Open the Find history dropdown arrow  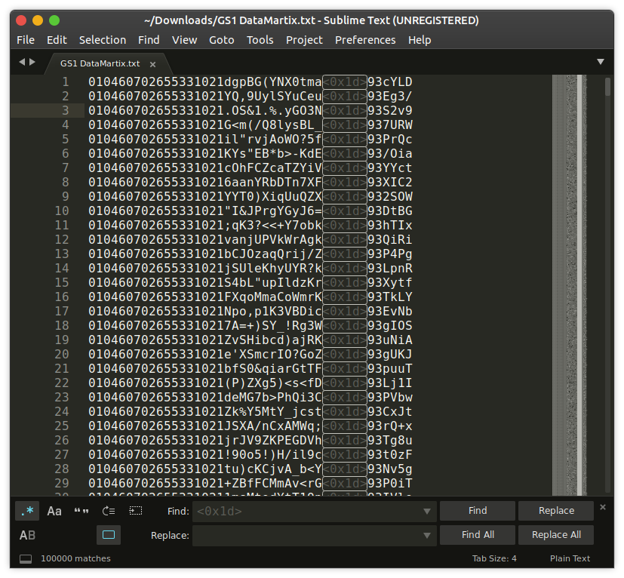point(426,512)
